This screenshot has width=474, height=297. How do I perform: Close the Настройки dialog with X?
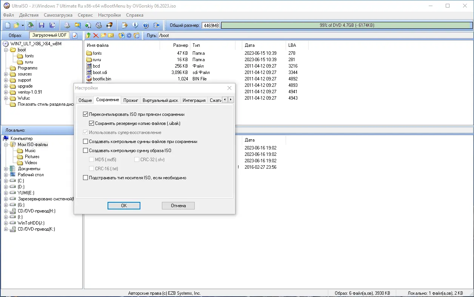[x=229, y=88]
